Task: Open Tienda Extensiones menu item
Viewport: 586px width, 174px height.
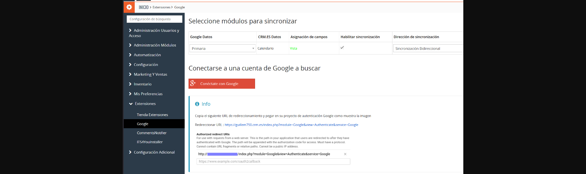Action: click(152, 115)
